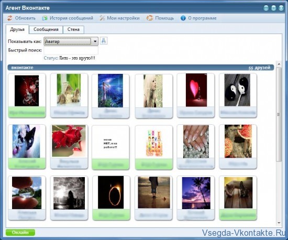Select the Друзья tab

17,29
